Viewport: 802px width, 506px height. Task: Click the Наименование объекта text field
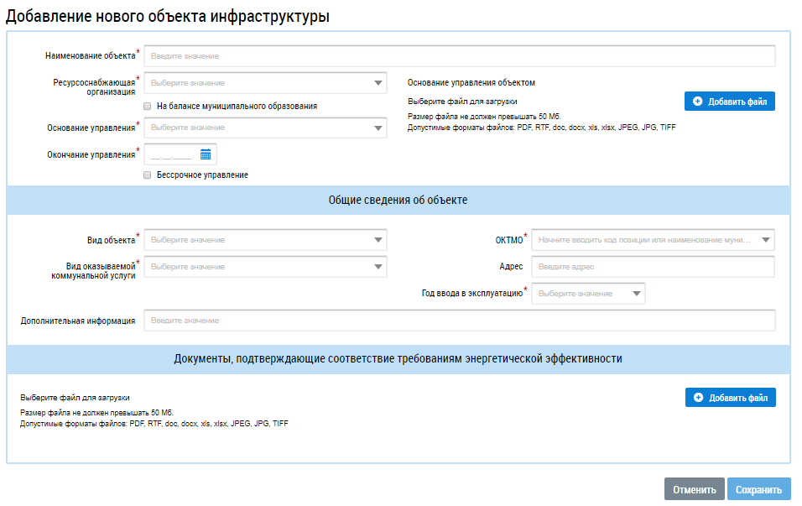pos(459,56)
